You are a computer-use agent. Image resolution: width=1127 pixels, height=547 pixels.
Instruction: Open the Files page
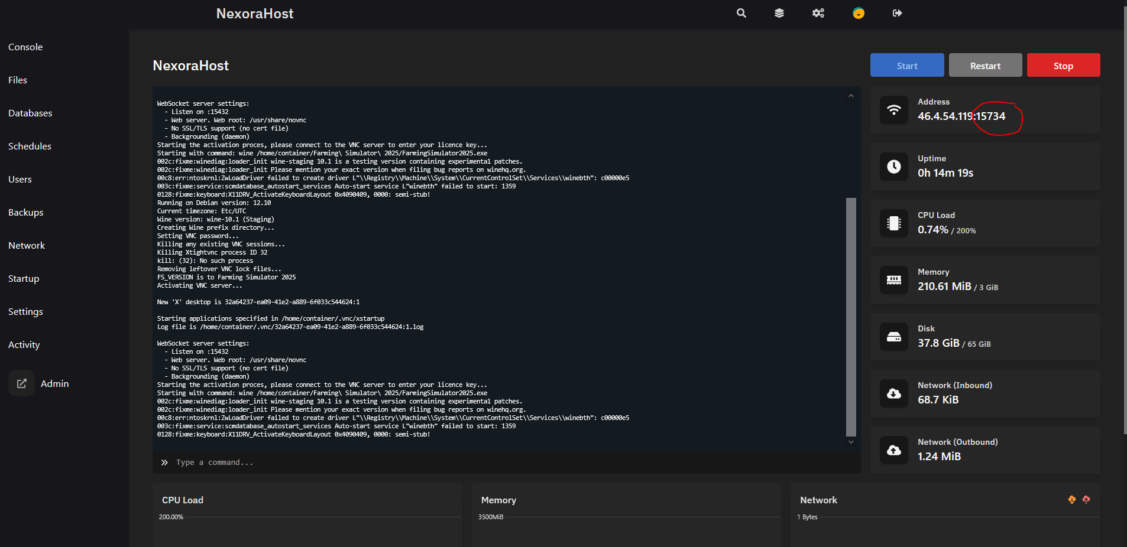click(x=18, y=80)
